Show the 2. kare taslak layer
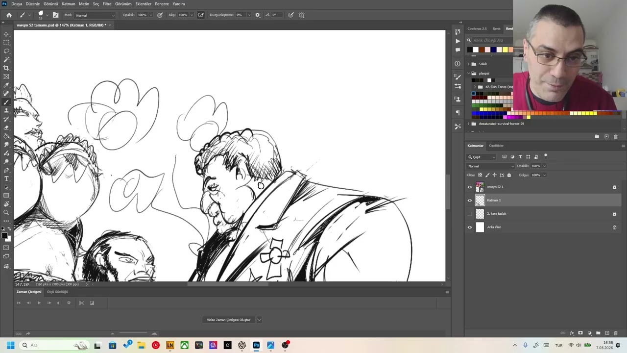 click(470, 214)
